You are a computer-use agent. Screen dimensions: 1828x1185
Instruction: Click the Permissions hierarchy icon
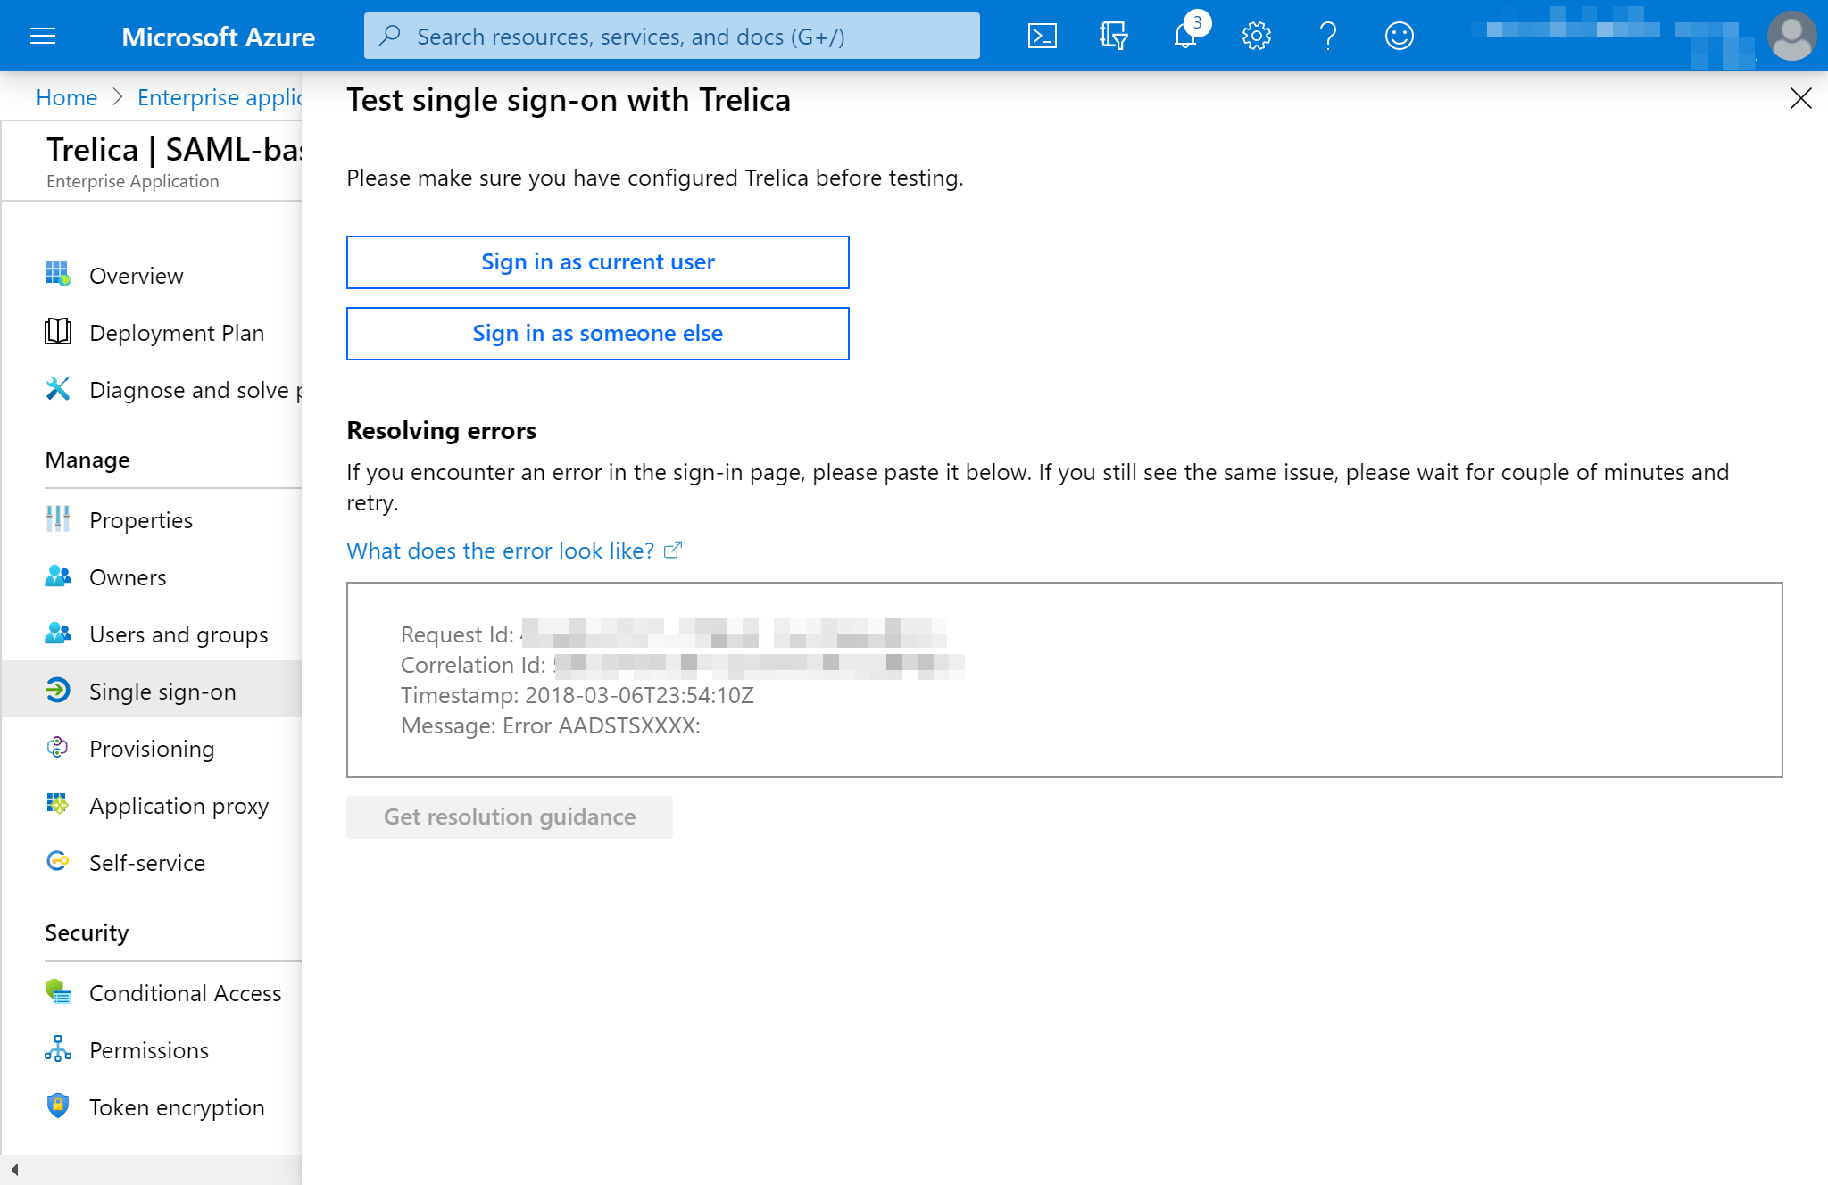point(58,1049)
